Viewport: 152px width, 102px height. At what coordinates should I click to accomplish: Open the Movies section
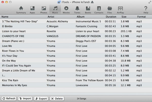(x=66, y=10)
